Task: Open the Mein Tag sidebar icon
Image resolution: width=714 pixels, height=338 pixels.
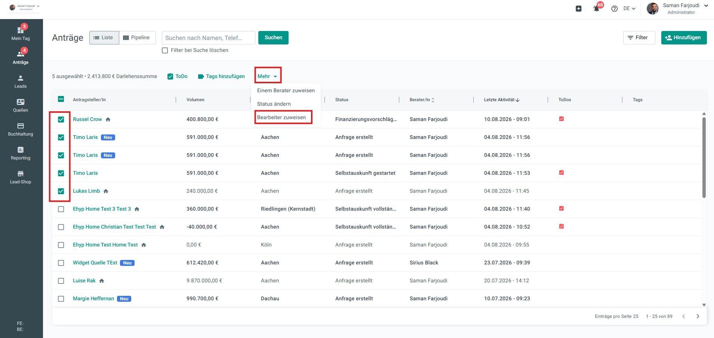Action: 21,30
